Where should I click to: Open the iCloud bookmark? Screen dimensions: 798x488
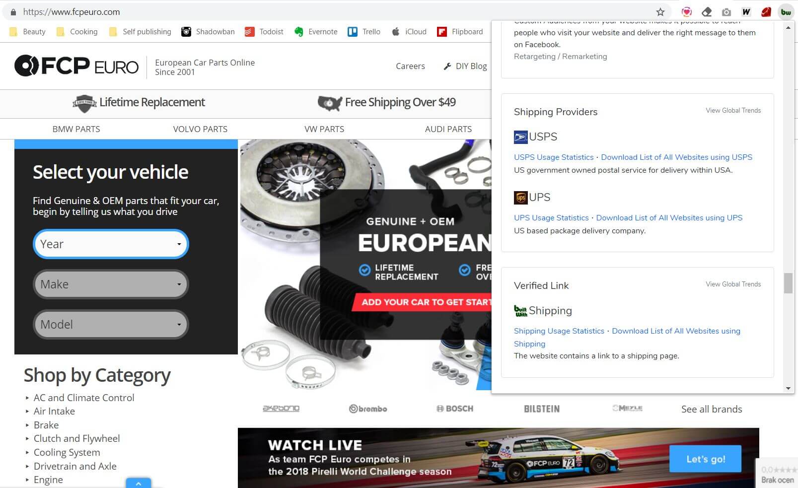(x=409, y=32)
